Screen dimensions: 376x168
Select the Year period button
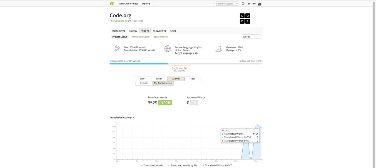(x=193, y=79)
